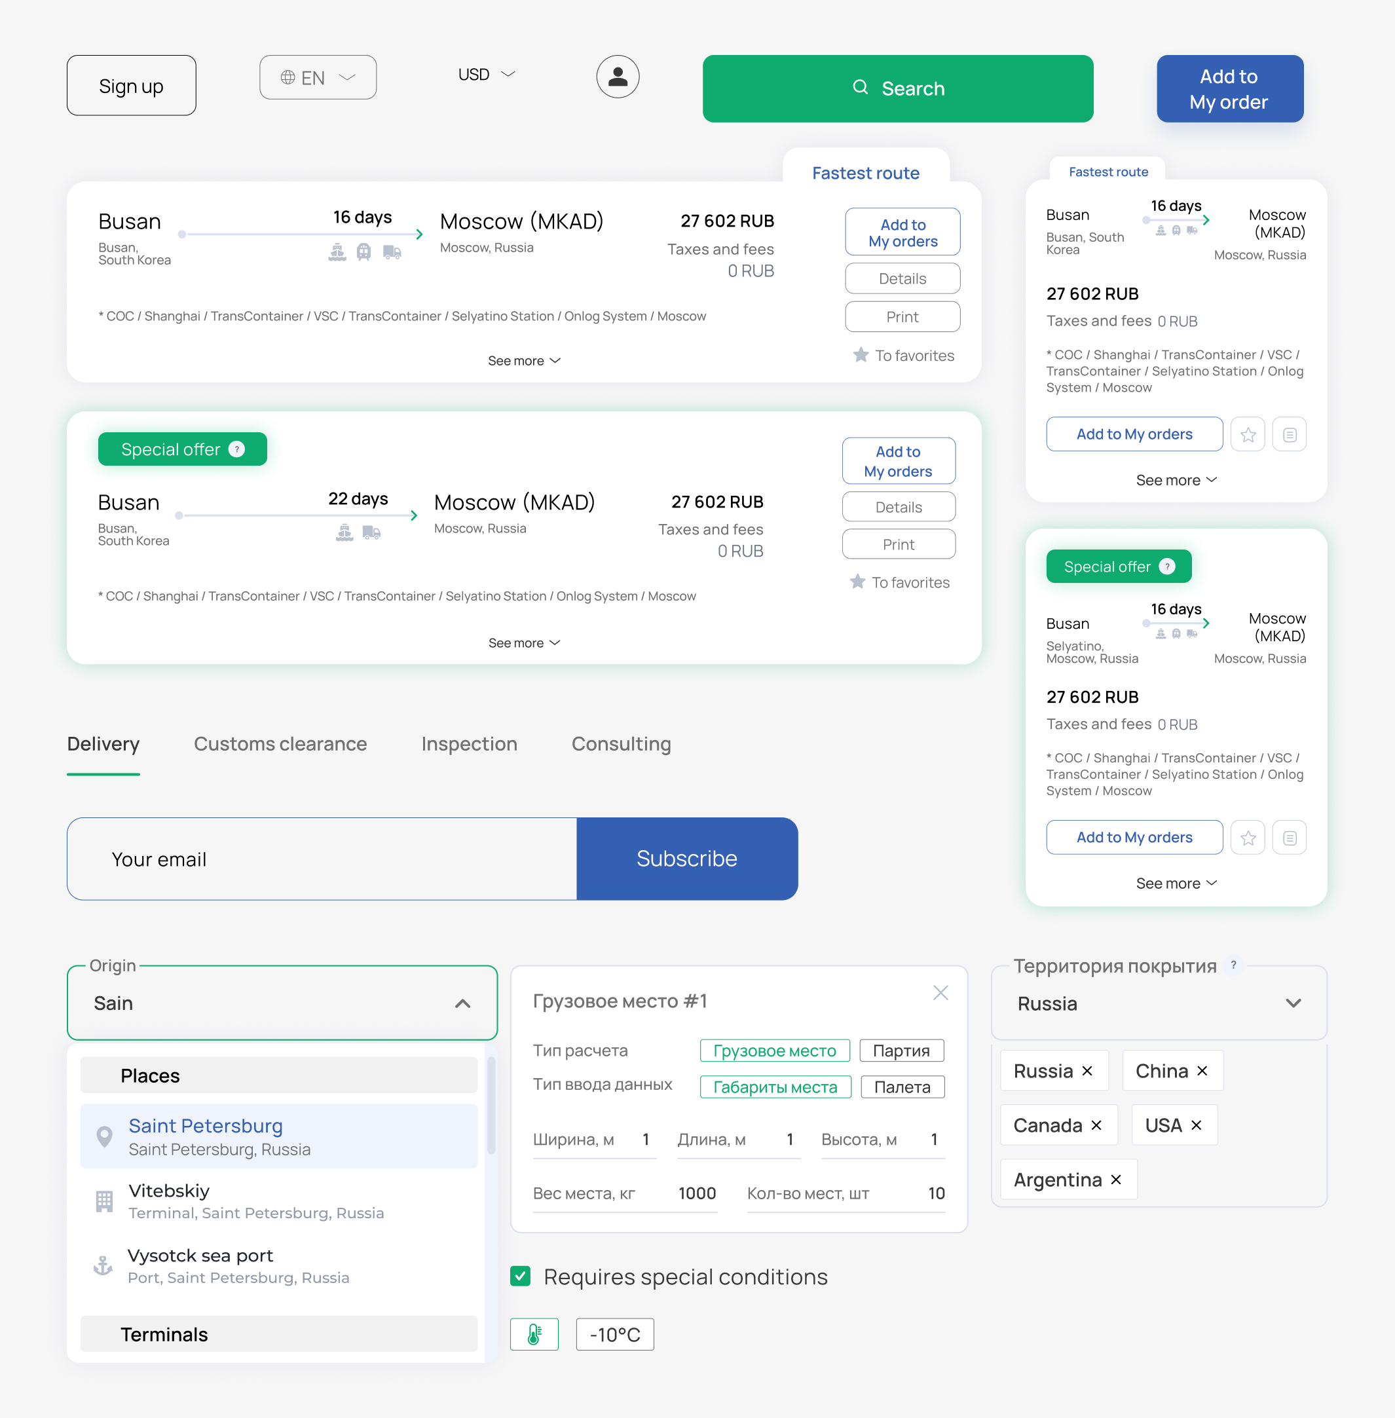This screenshot has height=1418, width=1395.
Task: Click the question mark on Special offer badge
Action: coord(236,449)
